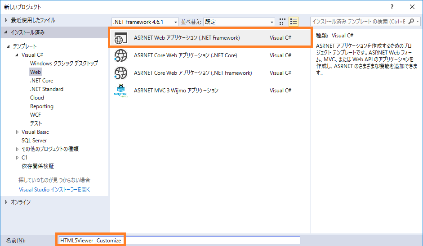
Task: Select Cloud category
Action: (37, 98)
